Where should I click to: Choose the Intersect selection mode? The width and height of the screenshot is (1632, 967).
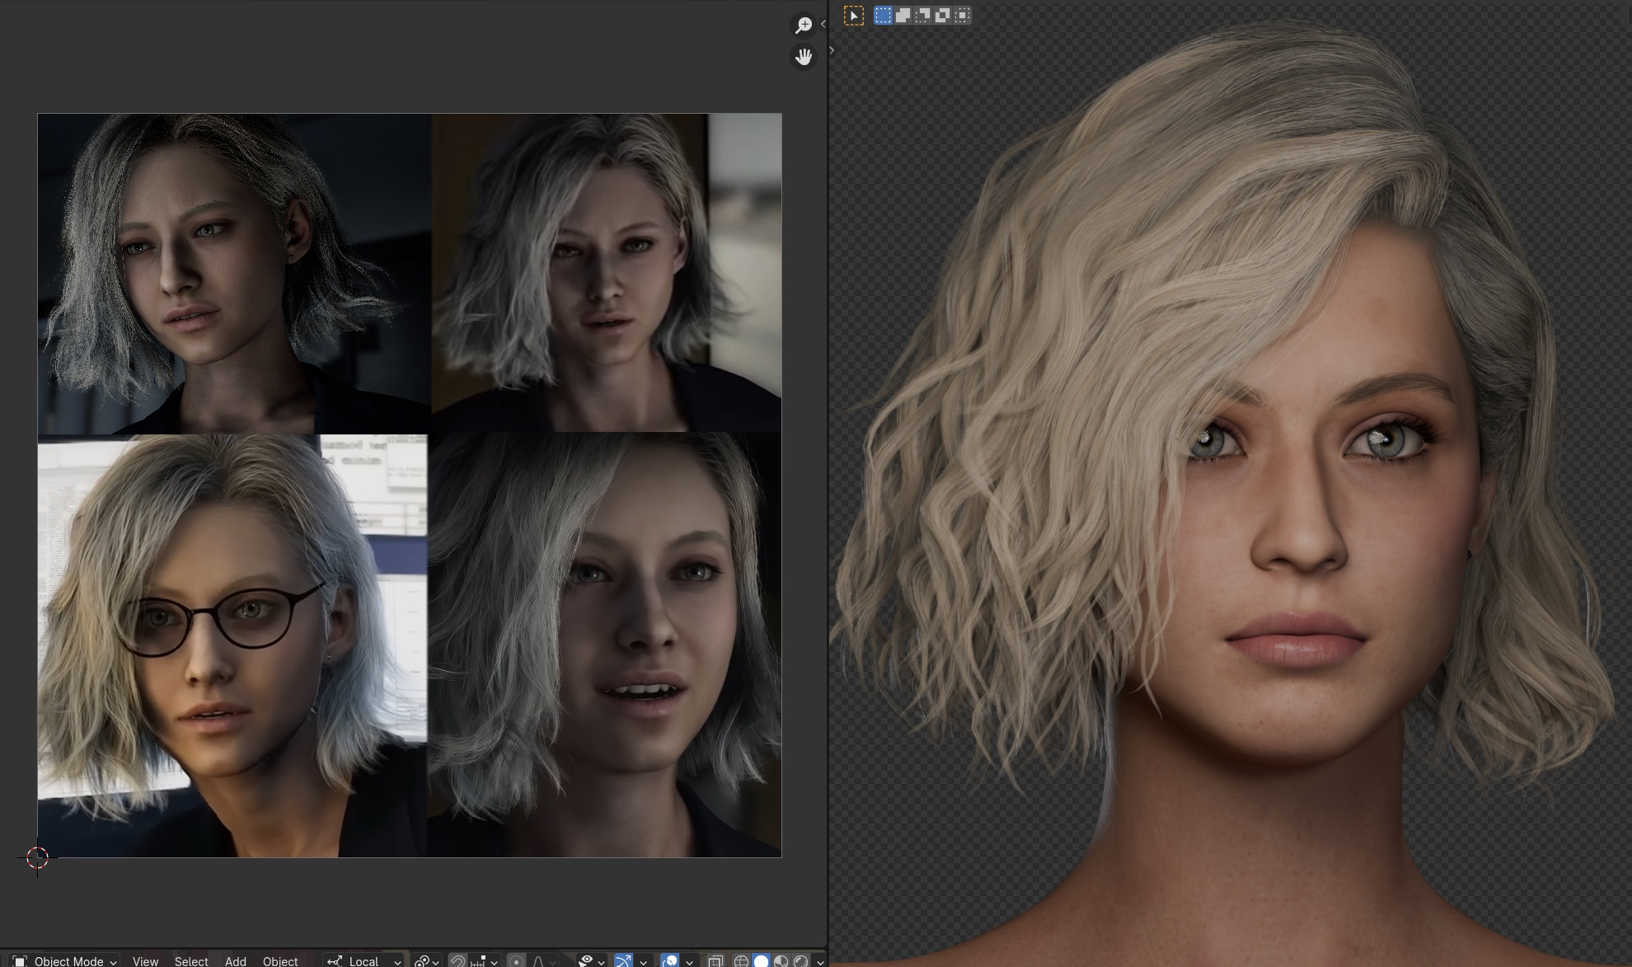click(x=962, y=15)
